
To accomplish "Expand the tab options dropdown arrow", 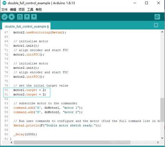I will point(156,25).
